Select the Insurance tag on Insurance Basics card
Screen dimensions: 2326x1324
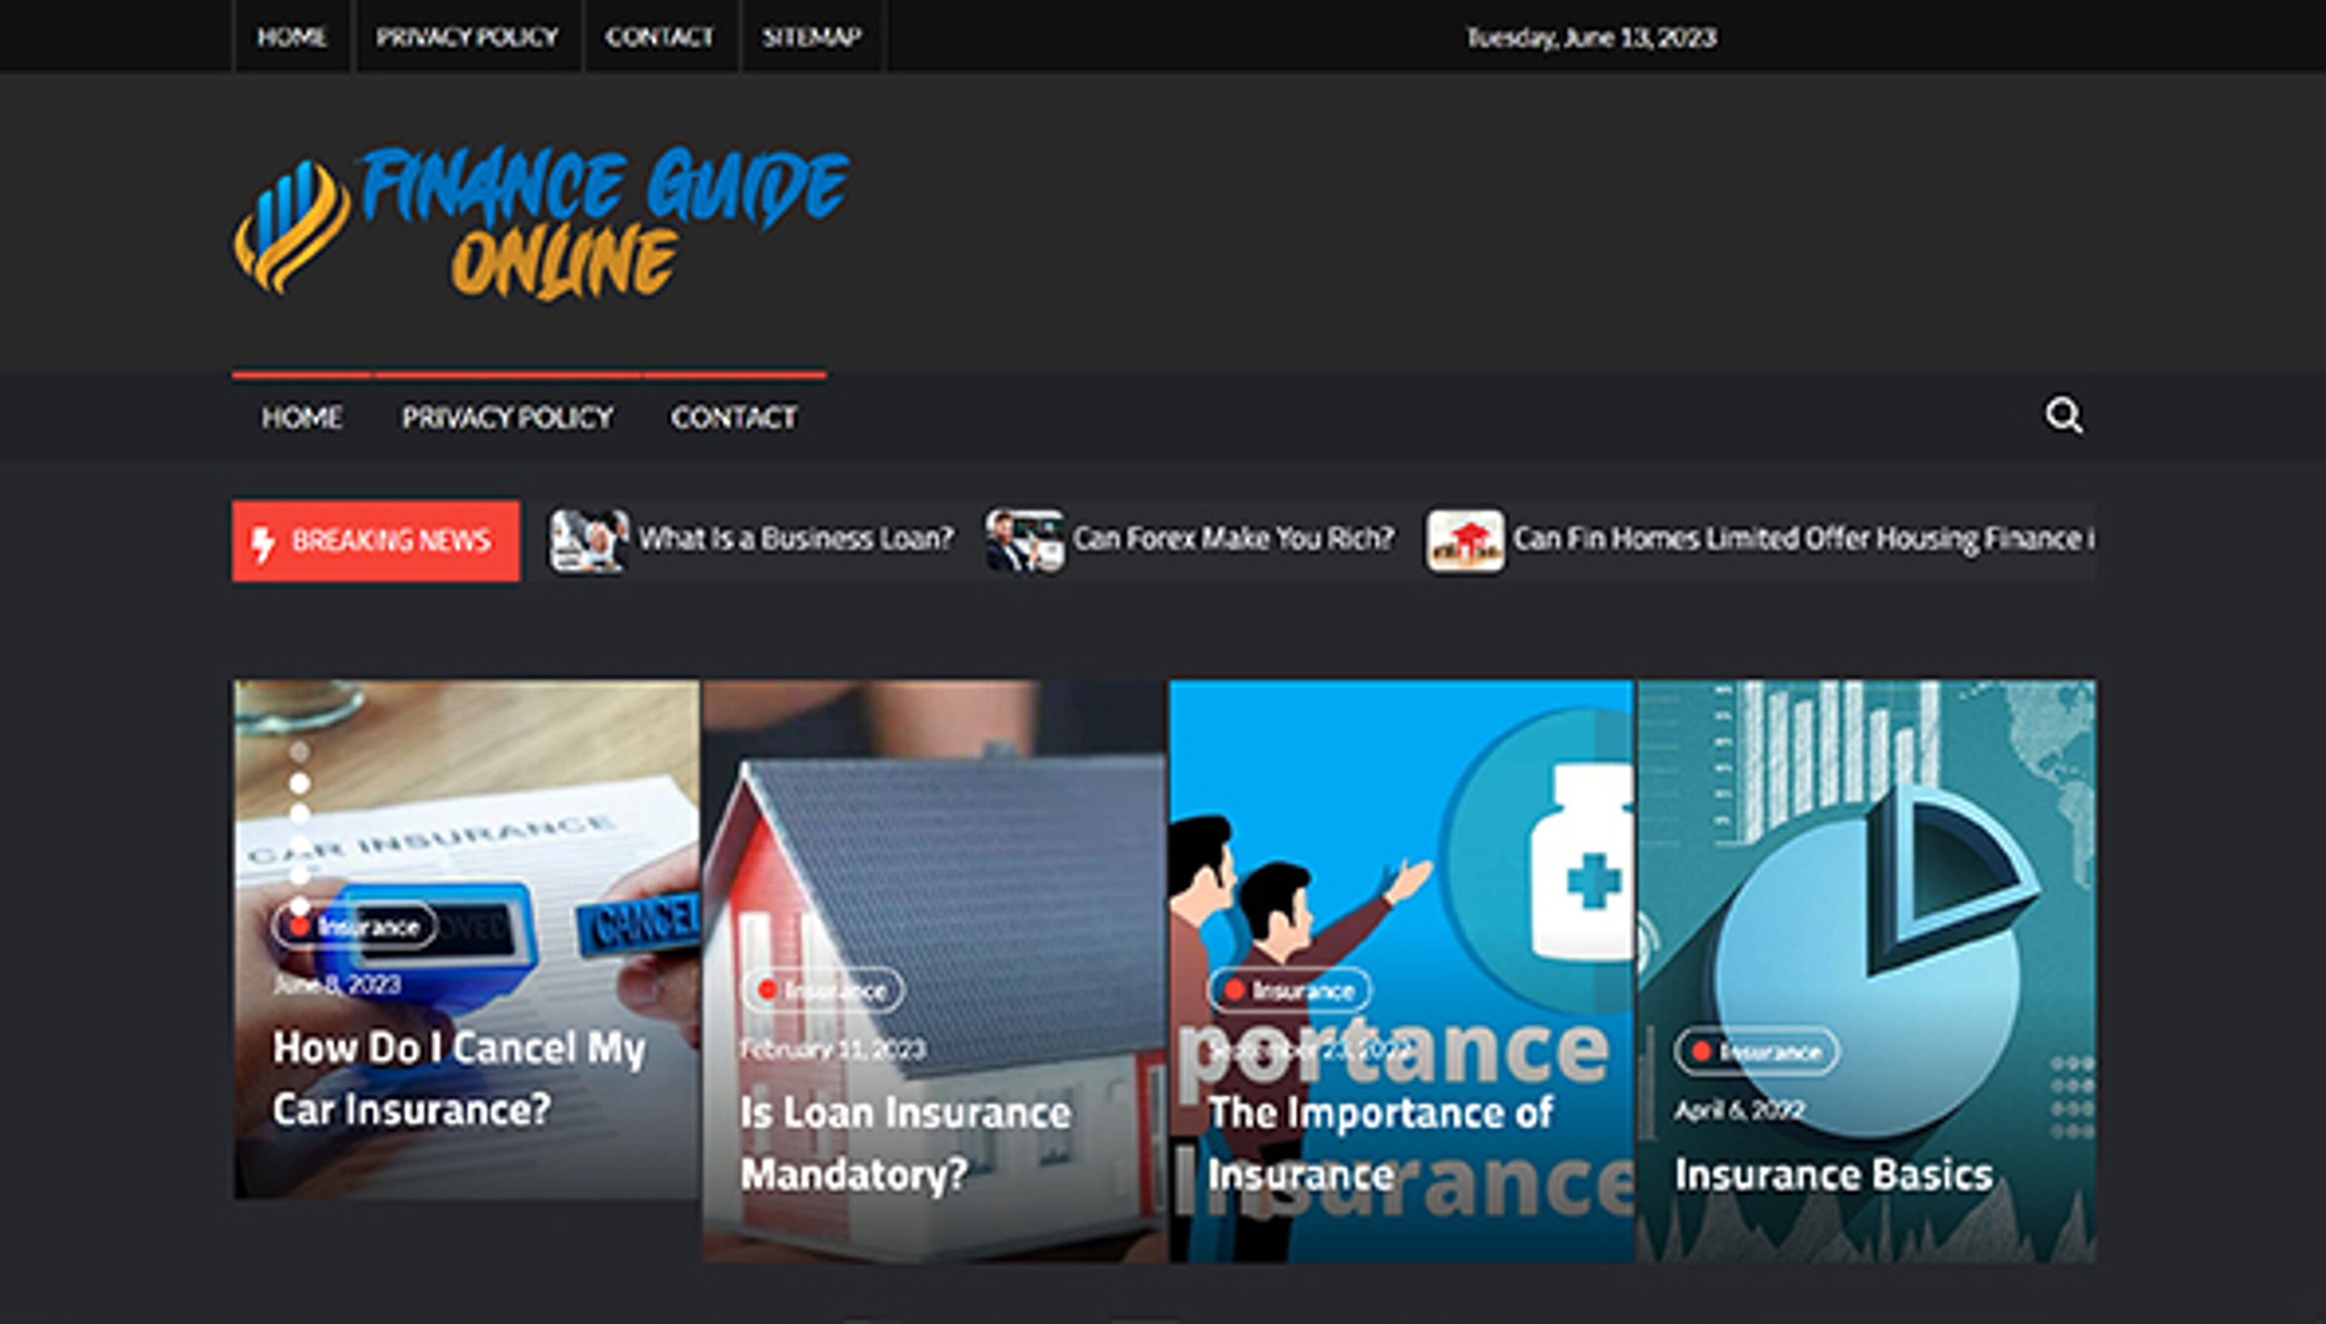(1757, 1052)
